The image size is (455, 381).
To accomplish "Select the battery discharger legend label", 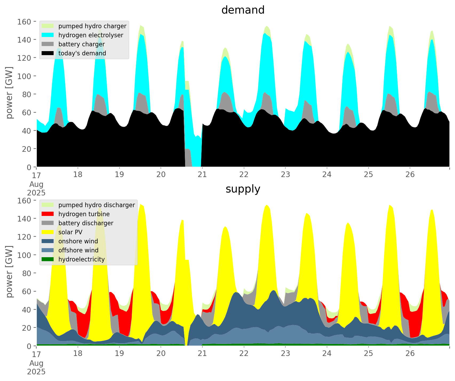I will coord(86,223).
